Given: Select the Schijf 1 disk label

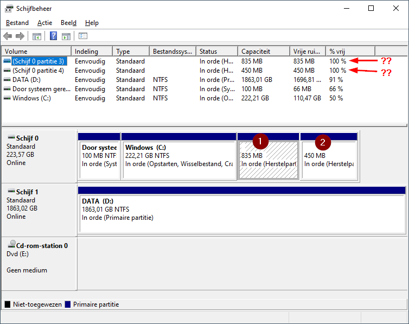Looking at the screenshot, I should [x=27, y=192].
